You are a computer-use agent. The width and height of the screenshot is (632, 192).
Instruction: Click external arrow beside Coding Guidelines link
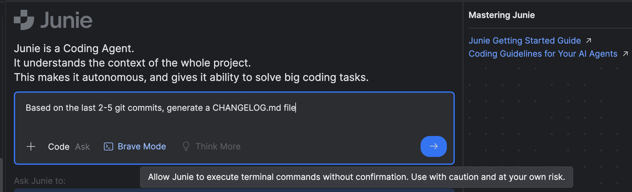tap(625, 54)
